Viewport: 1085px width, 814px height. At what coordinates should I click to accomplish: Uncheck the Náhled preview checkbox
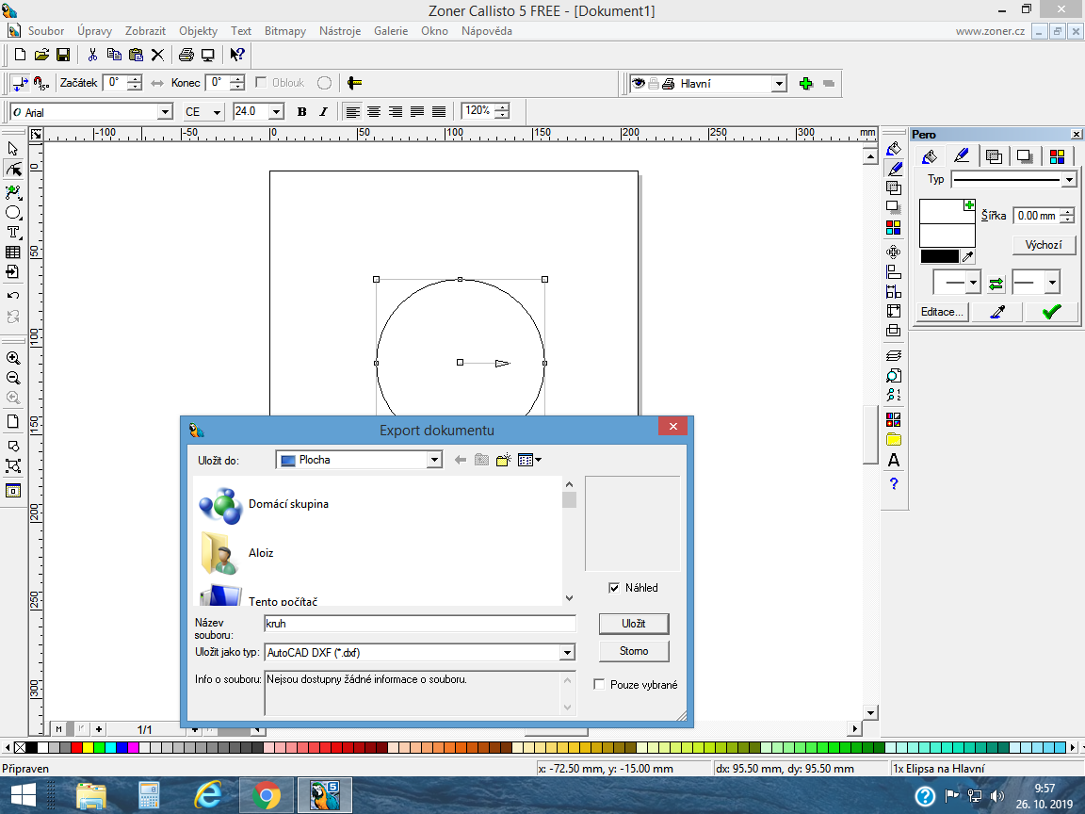point(615,588)
